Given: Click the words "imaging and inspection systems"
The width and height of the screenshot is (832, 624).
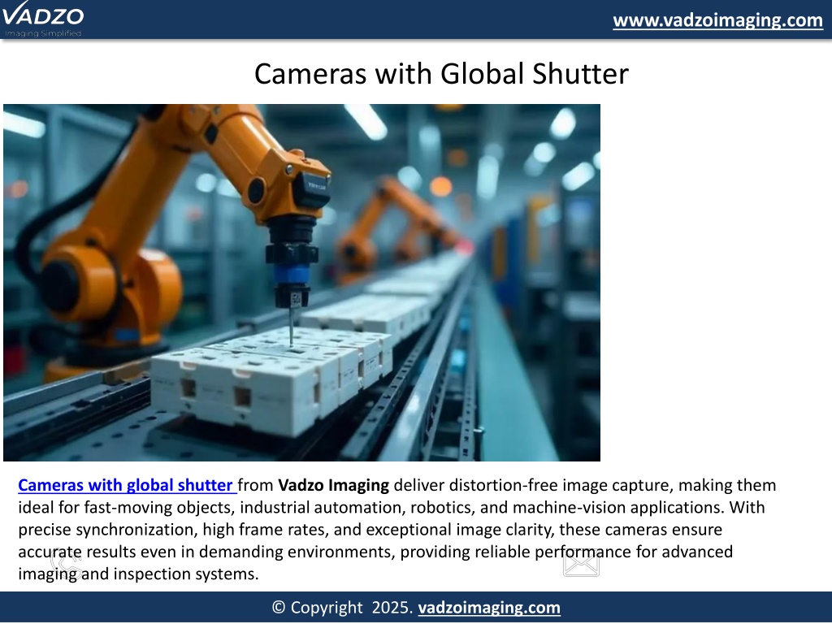Looking at the screenshot, I should tap(138, 574).
